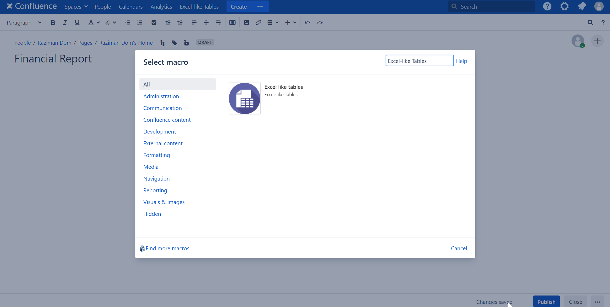Open the text color dropdown arrow

pyautogui.click(x=98, y=22)
